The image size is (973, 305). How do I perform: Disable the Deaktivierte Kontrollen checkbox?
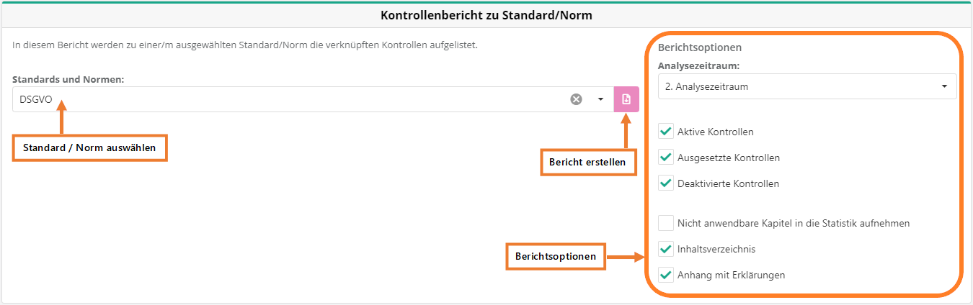coord(666,183)
